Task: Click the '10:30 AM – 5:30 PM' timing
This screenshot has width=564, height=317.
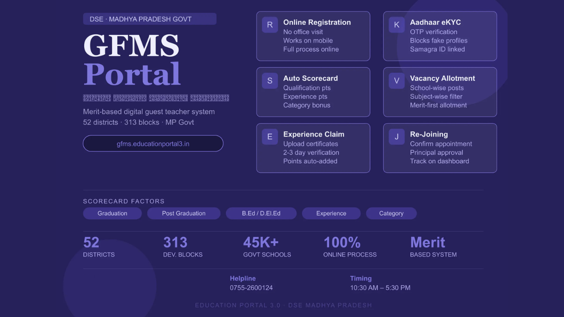Action: pyautogui.click(x=380, y=288)
